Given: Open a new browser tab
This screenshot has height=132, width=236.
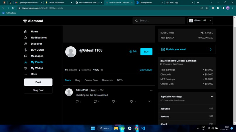Looking at the screenshot, I should click(198, 3).
